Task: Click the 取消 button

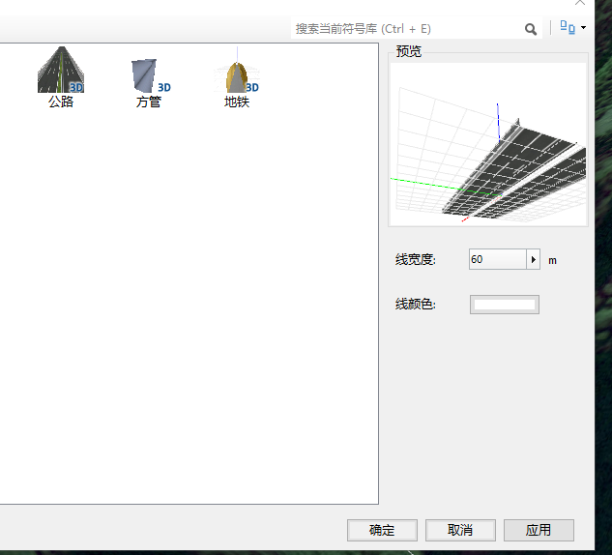Action: (460, 530)
